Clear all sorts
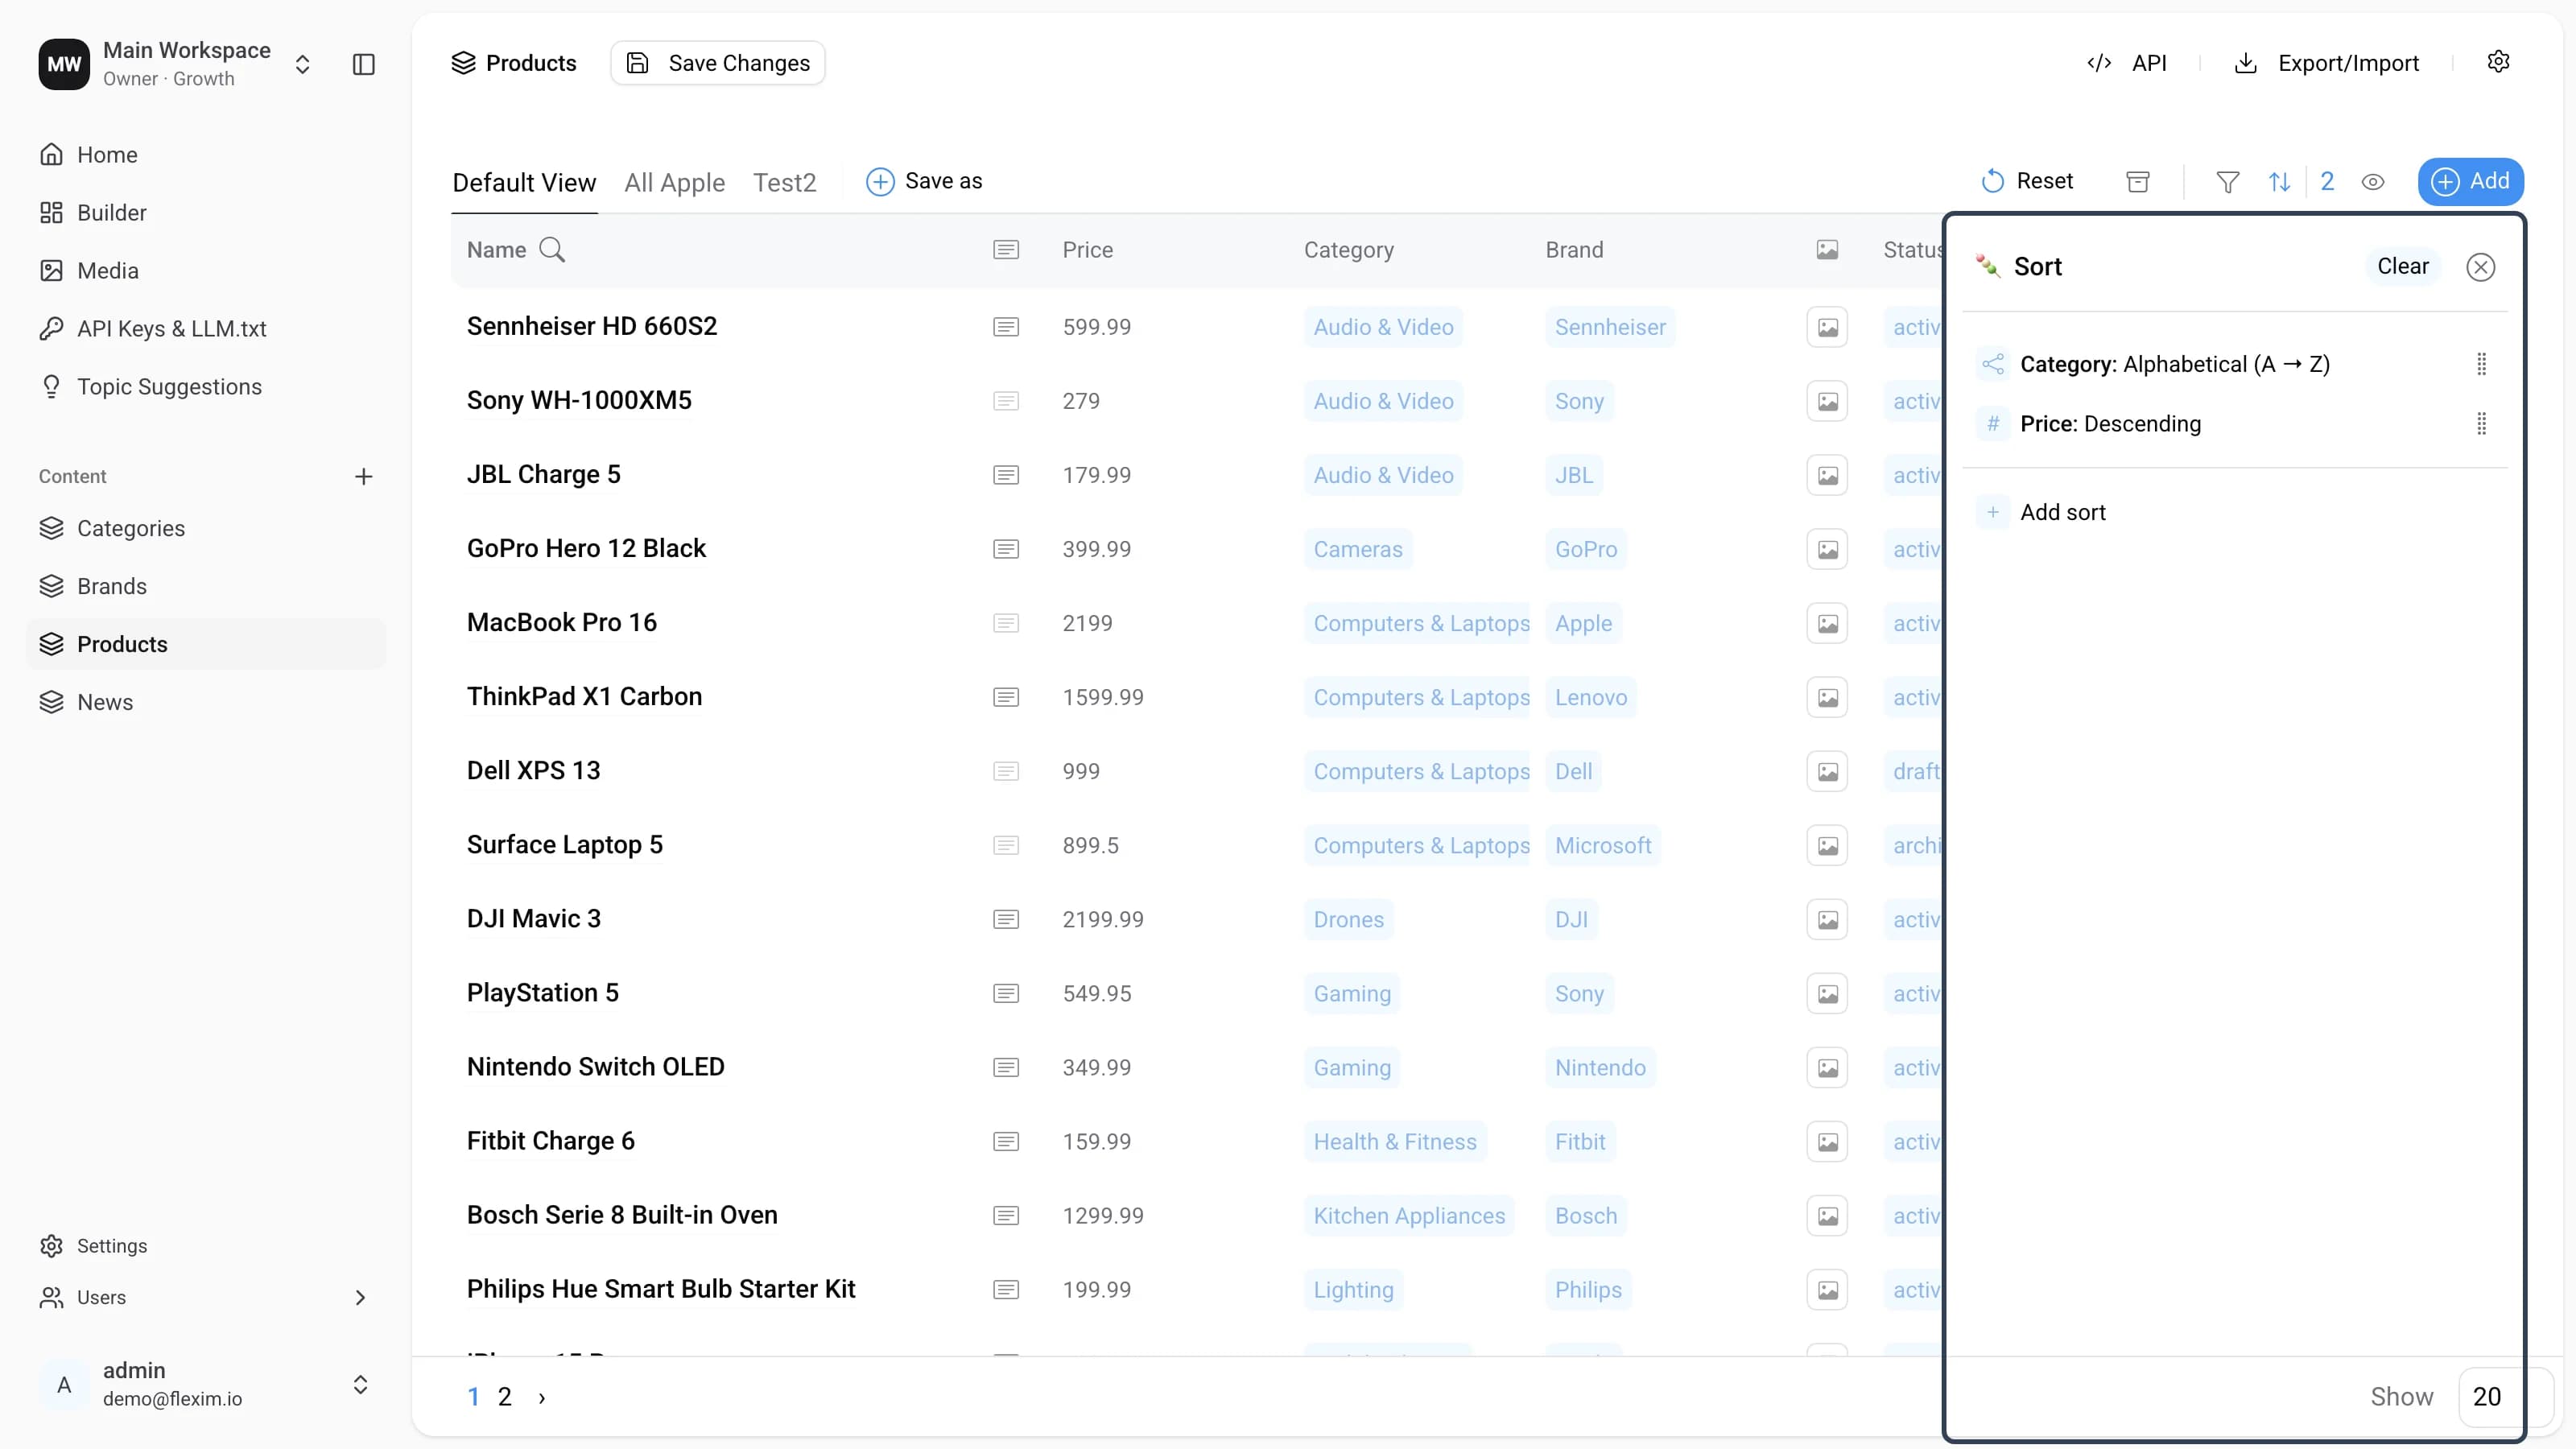2576x1449 pixels. pyautogui.click(x=2403, y=266)
